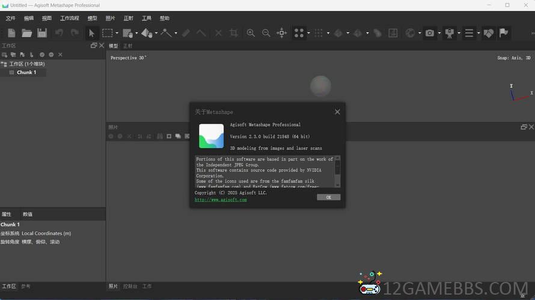Toggle the point cloud display icon
The image size is (535, 300).
point(299,33)
